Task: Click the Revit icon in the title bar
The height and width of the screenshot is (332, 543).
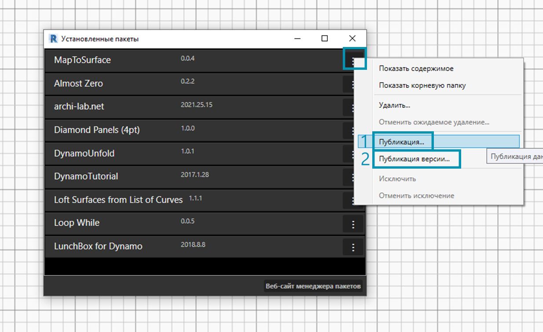Action: tap(54, 39)
